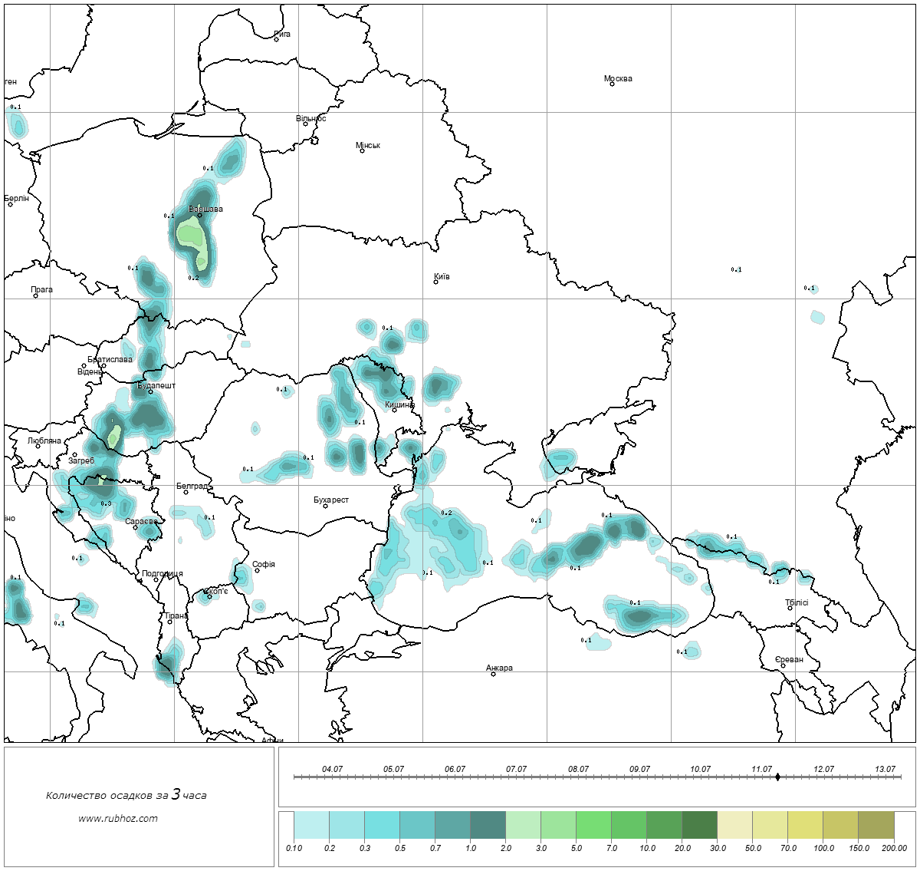The width and height of the screenshot is (920, 871).
Task: Click the Київ city marker
Action: coord(435,282)
